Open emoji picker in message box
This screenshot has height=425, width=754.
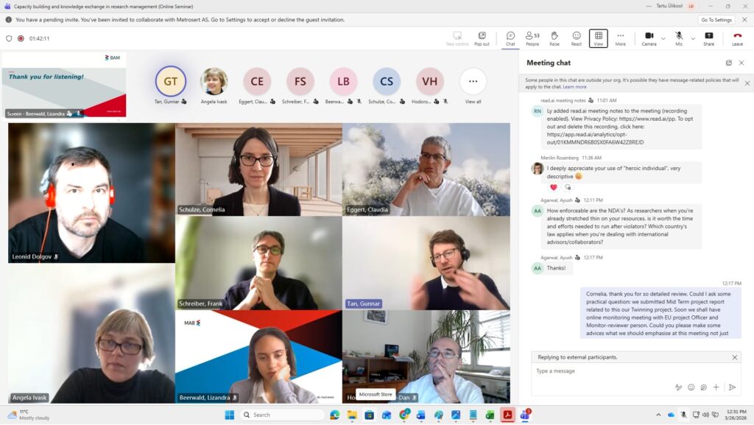[691, 387]
